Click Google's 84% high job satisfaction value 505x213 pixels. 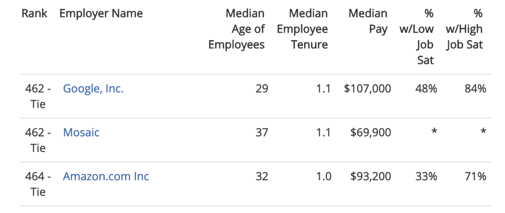[x=475, y=88]
